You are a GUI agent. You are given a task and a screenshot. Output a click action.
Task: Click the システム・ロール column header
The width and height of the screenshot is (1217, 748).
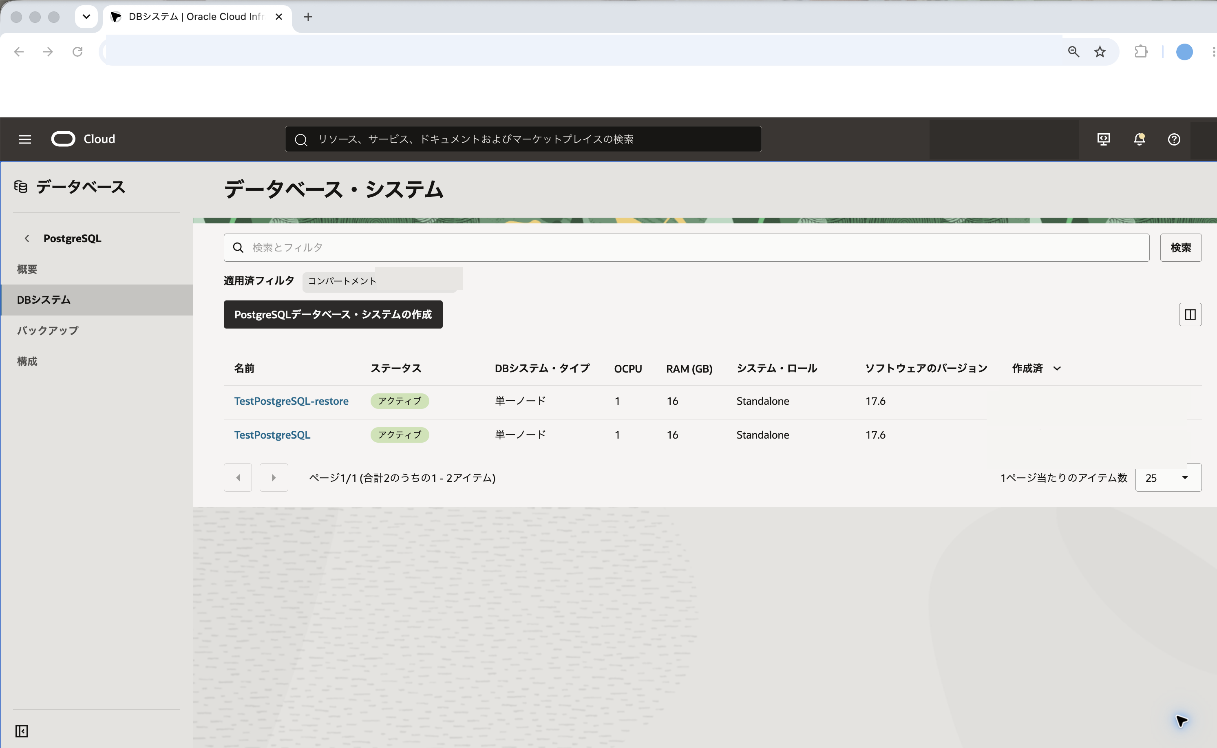click(x=777, y=368)
